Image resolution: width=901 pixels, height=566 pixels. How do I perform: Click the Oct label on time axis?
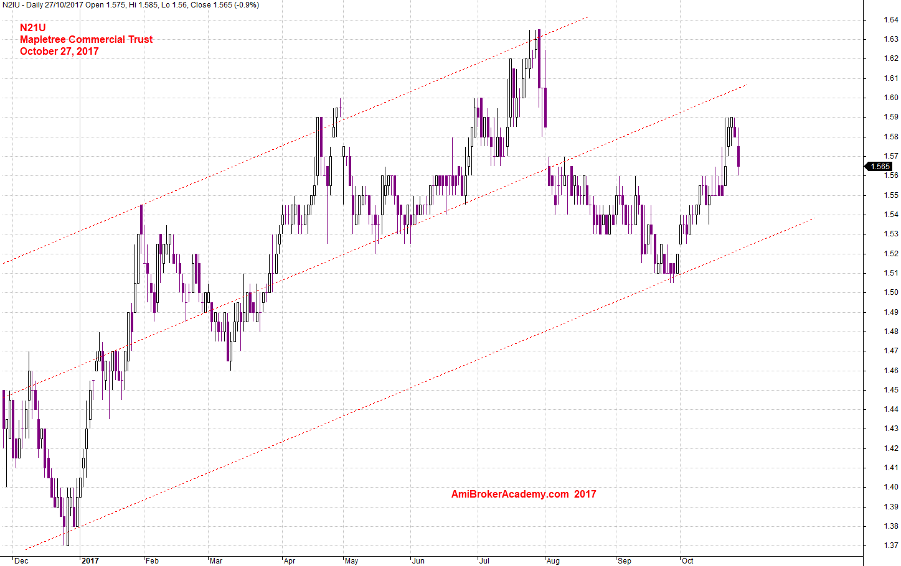click(x=687, y=561)
